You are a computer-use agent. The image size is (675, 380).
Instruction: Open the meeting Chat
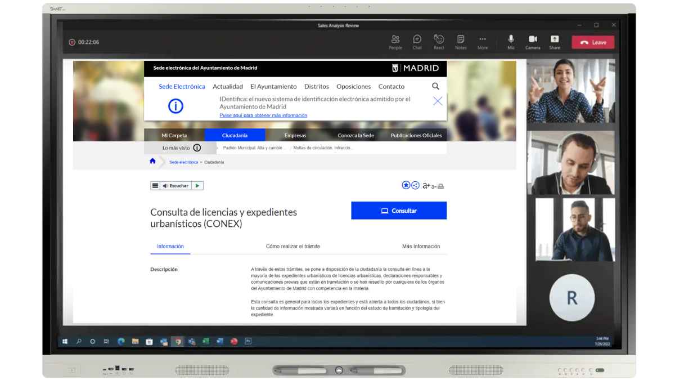417,42
